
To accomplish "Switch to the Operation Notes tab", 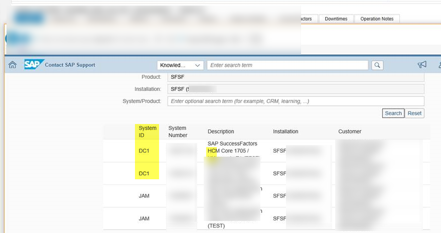I will click(x=377, y=19).
